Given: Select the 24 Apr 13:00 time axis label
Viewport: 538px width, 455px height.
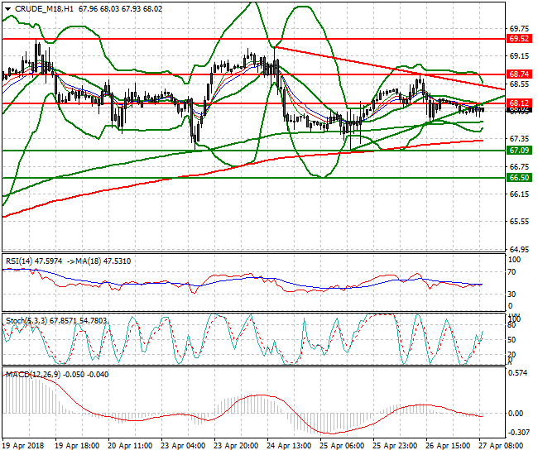Looking at the screenshot, I should [289, 446].
